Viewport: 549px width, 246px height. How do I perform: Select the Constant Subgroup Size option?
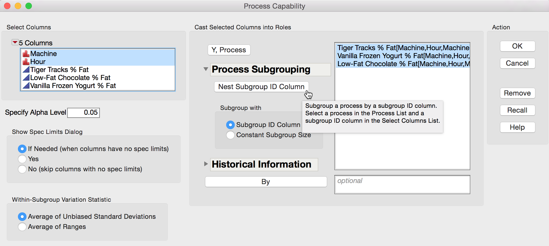(230, 135)
